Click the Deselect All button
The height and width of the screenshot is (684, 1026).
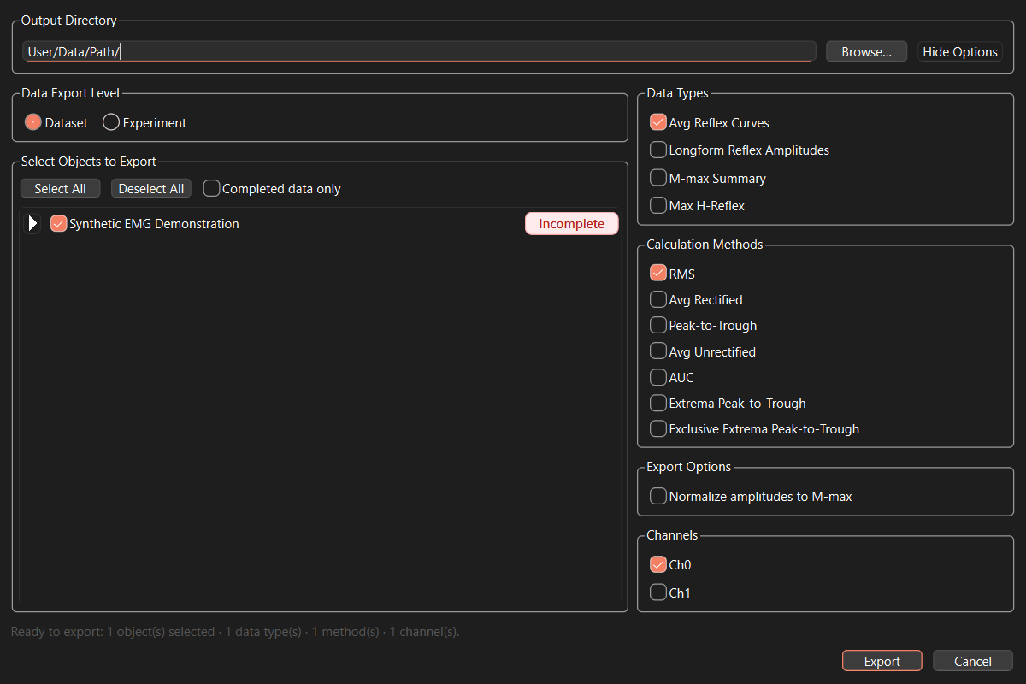click(x=151, y=188)
